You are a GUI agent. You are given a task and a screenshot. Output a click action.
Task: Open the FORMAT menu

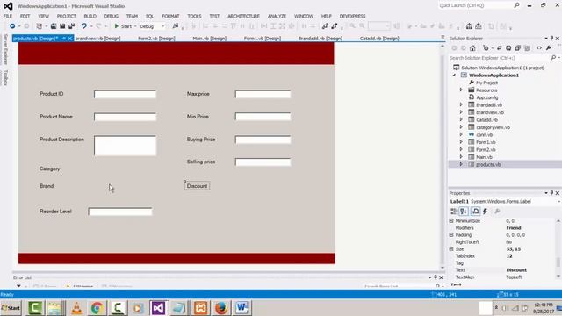point(170,16)
